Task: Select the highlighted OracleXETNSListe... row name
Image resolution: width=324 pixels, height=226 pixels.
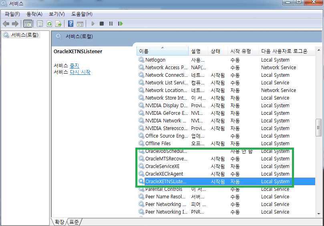Action: pyautogui.click(x=166, y=182)
